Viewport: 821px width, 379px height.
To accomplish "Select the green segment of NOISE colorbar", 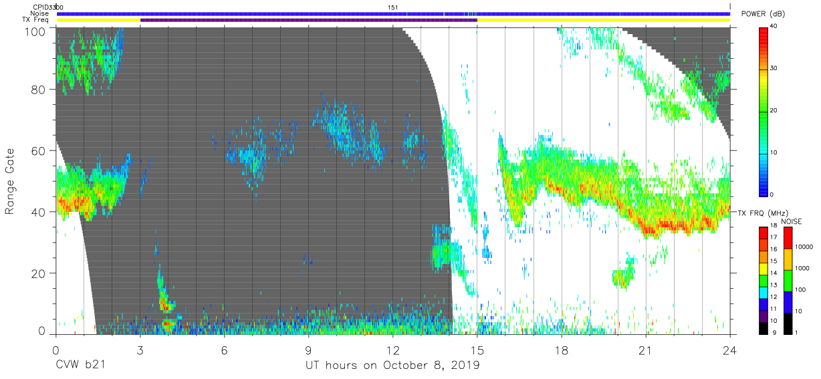I will pos(788,281).
